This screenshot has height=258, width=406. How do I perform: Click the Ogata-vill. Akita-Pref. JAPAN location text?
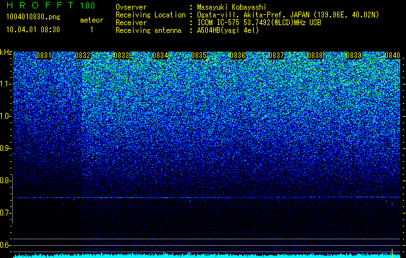point(288,15)
